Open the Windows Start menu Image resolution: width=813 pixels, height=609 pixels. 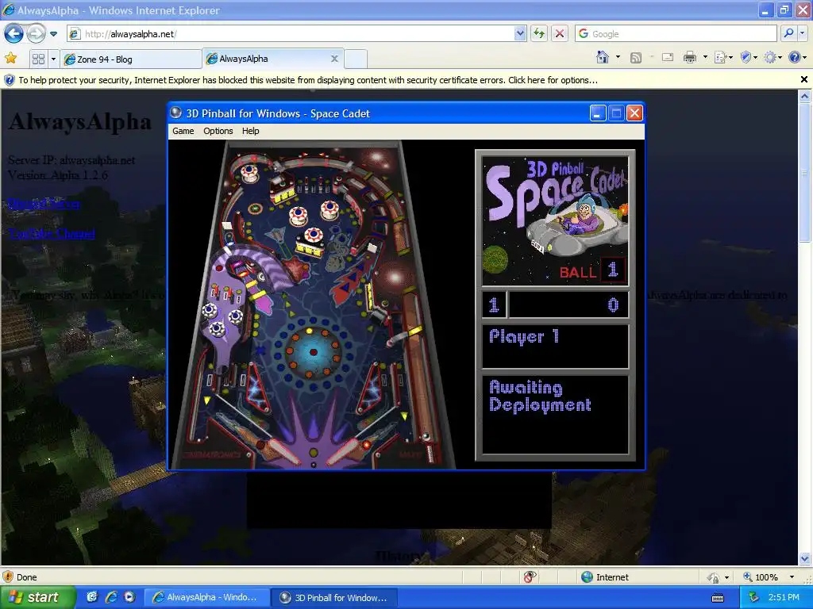[37, 597]
